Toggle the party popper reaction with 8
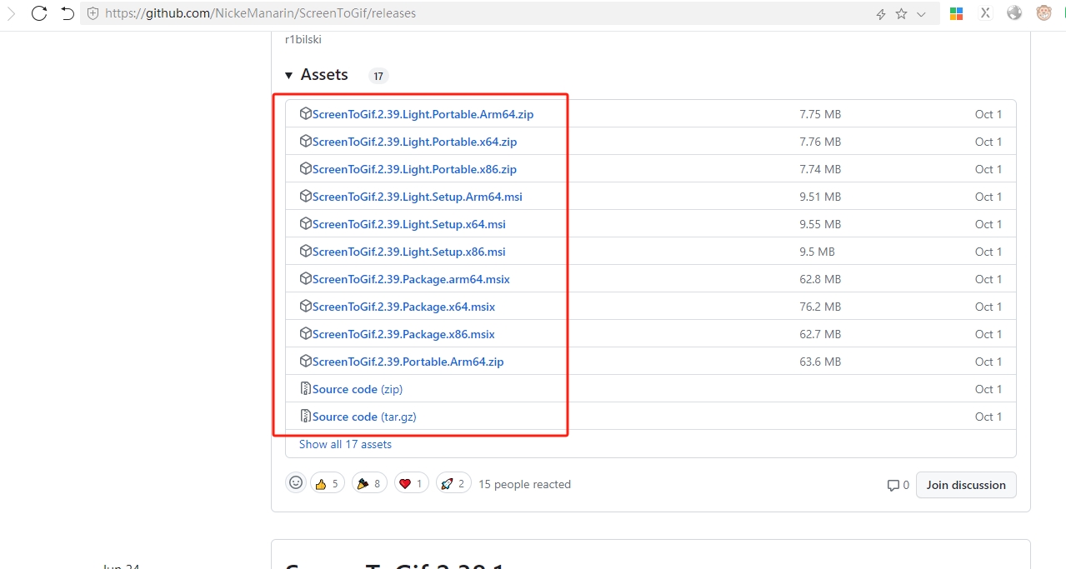Viewport: 1066px width, 569px height. [x=369, y=483]
